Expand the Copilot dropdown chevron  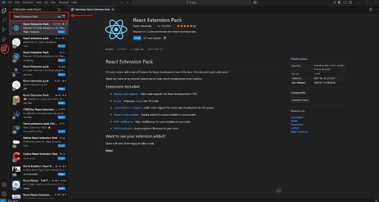point(258,2)
